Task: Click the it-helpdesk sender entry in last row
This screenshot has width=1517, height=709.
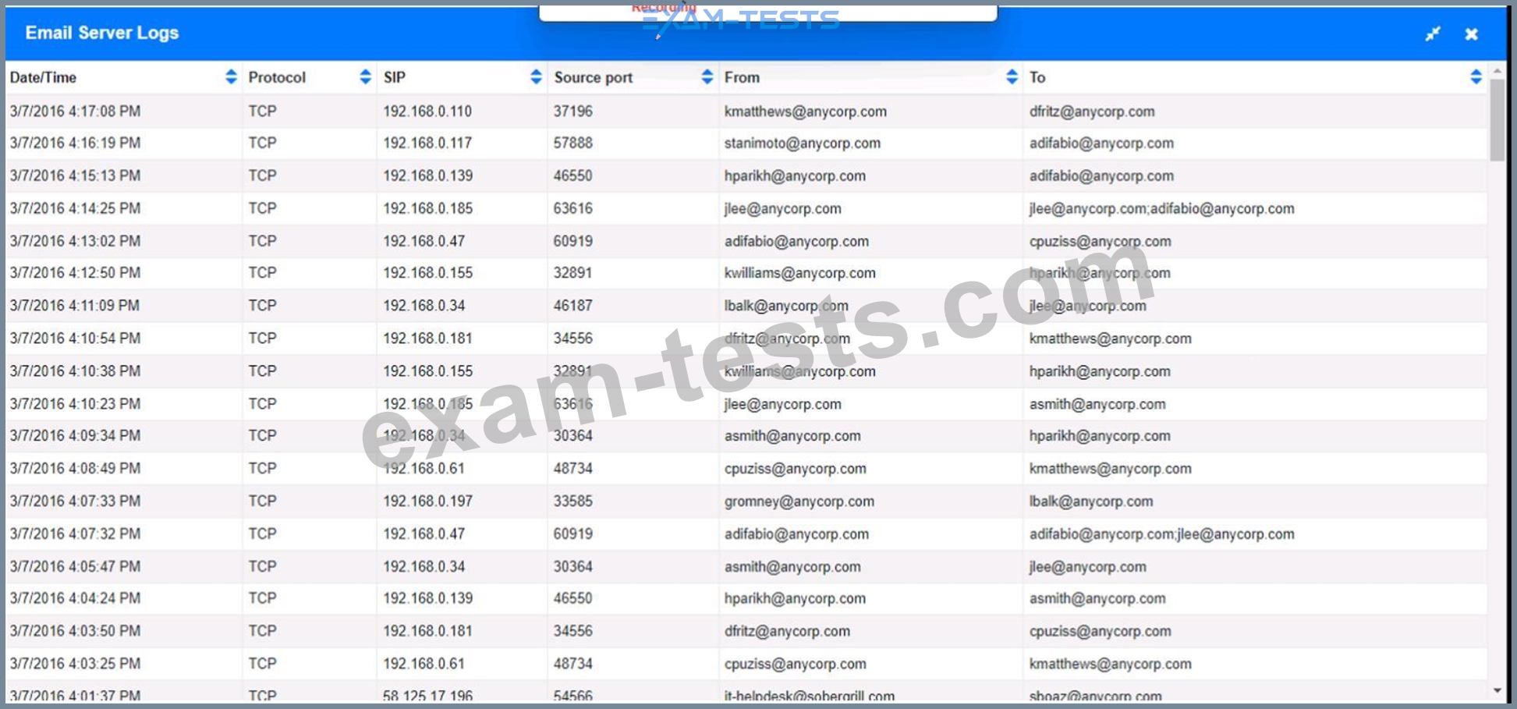Action: (x=809, y=696)
